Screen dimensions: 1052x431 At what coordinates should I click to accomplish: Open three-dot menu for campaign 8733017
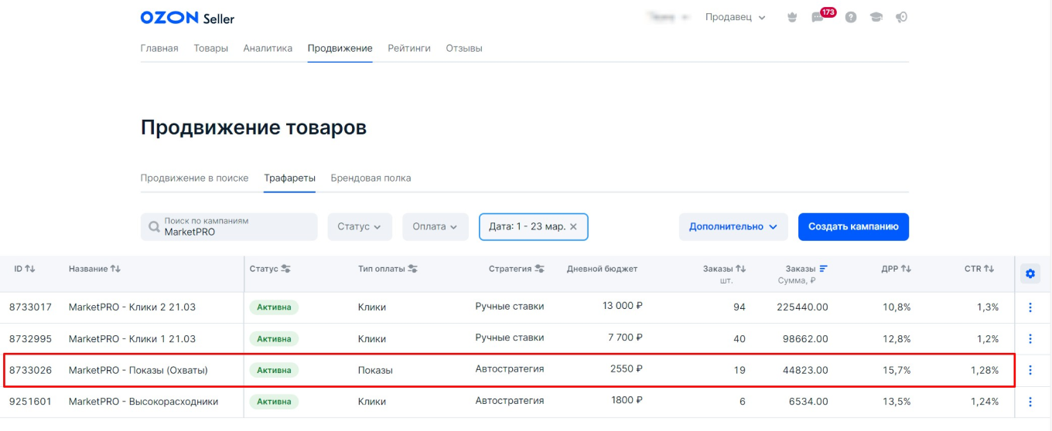pyautogui.click(x=1030, y=307)
